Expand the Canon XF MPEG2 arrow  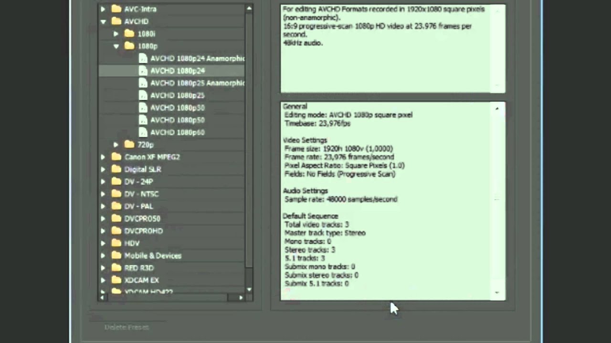pos(103,157)
